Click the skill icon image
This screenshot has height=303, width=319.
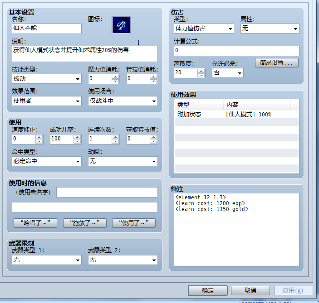click(121, 25)
